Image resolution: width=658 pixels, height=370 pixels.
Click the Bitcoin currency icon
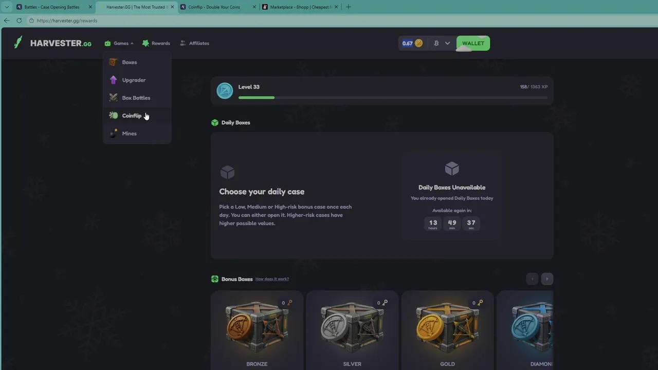pos(436,43)
